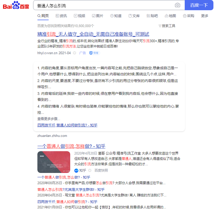Click snippet step 1 内容的角度 text
217x212 pixels.
click(x=108, y=71)
